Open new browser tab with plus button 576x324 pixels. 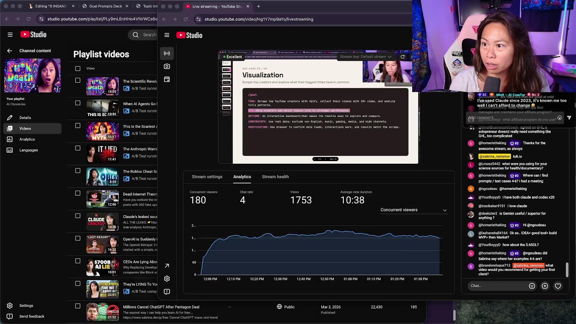tap(258, 6)
